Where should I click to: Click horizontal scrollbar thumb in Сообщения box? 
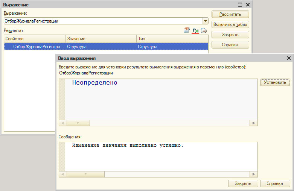pyautogui.click(x=85, y=174)
